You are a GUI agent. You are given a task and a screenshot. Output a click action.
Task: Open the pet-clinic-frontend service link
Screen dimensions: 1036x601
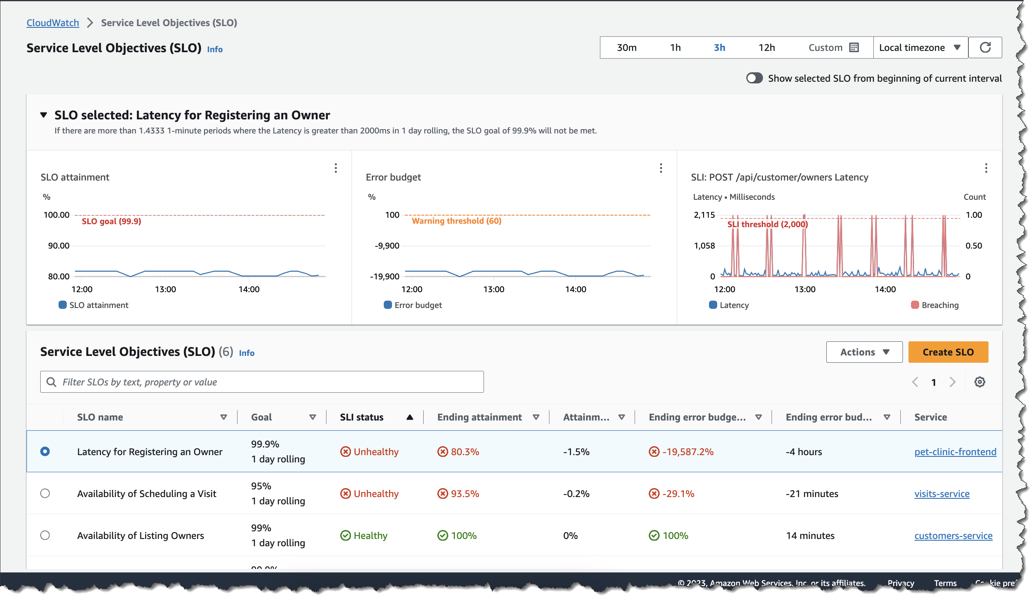pos(955,452)
